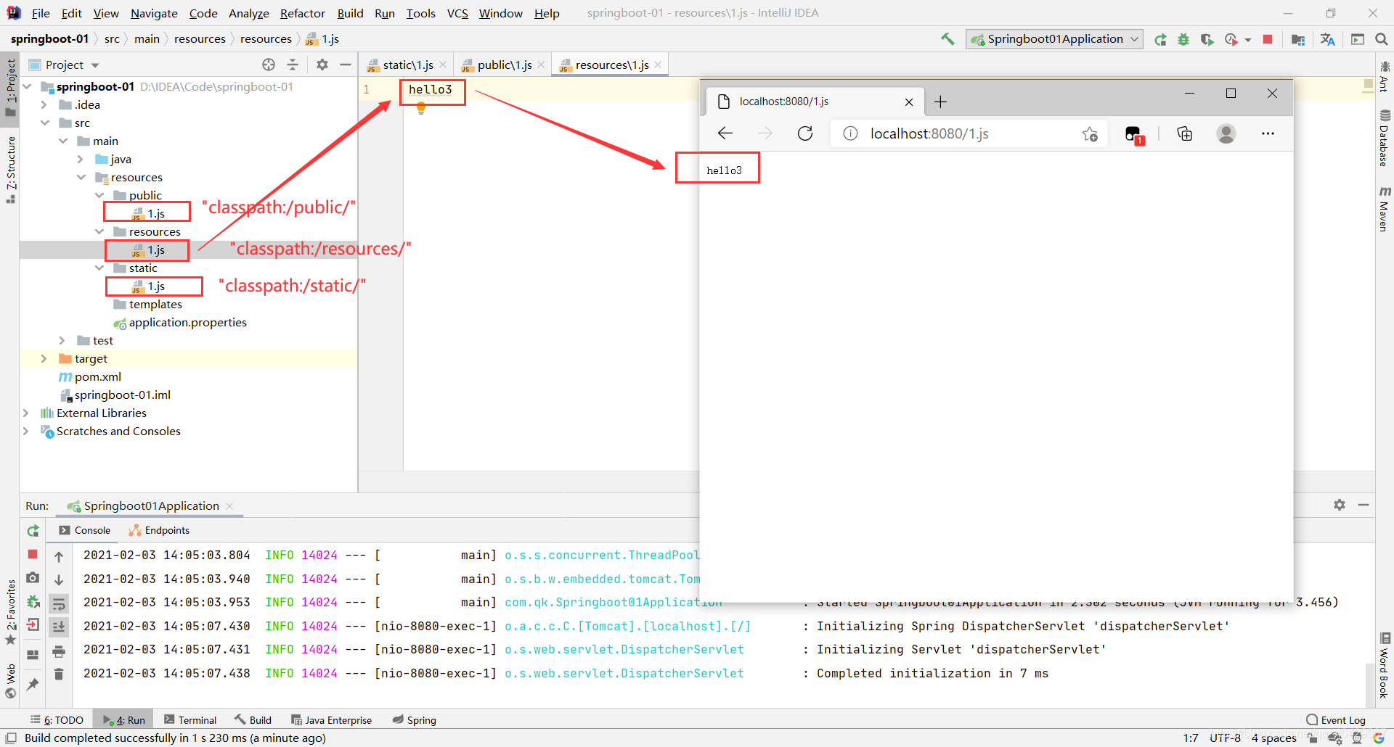Add page to favorites star icon
This screenshot has height=747, width=1394.
click(1090, 133)
